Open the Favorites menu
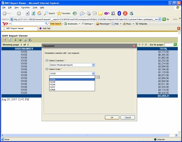 (25, 8)
